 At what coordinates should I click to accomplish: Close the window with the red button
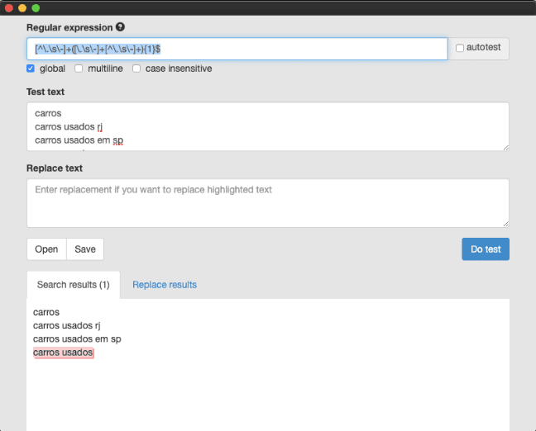tap(9, 7)
